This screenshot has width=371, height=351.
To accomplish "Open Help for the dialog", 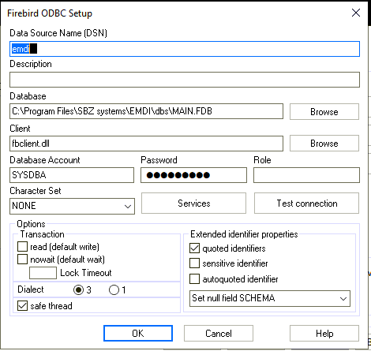I will (x=324, y=334).
